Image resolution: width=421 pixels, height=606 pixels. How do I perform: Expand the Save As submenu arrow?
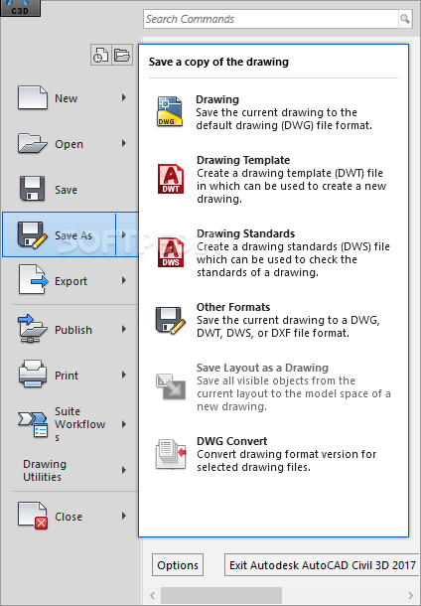coord(124,234)
